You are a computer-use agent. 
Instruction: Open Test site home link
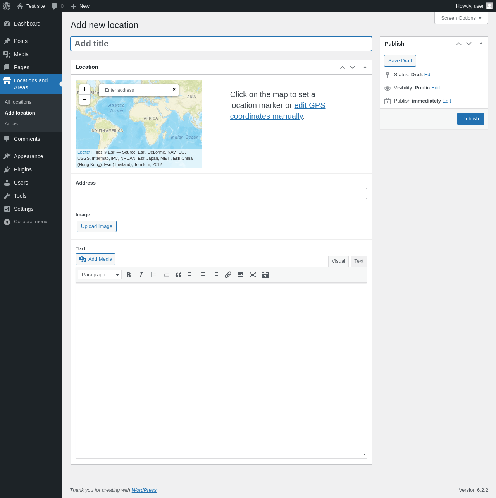[31, 6]
